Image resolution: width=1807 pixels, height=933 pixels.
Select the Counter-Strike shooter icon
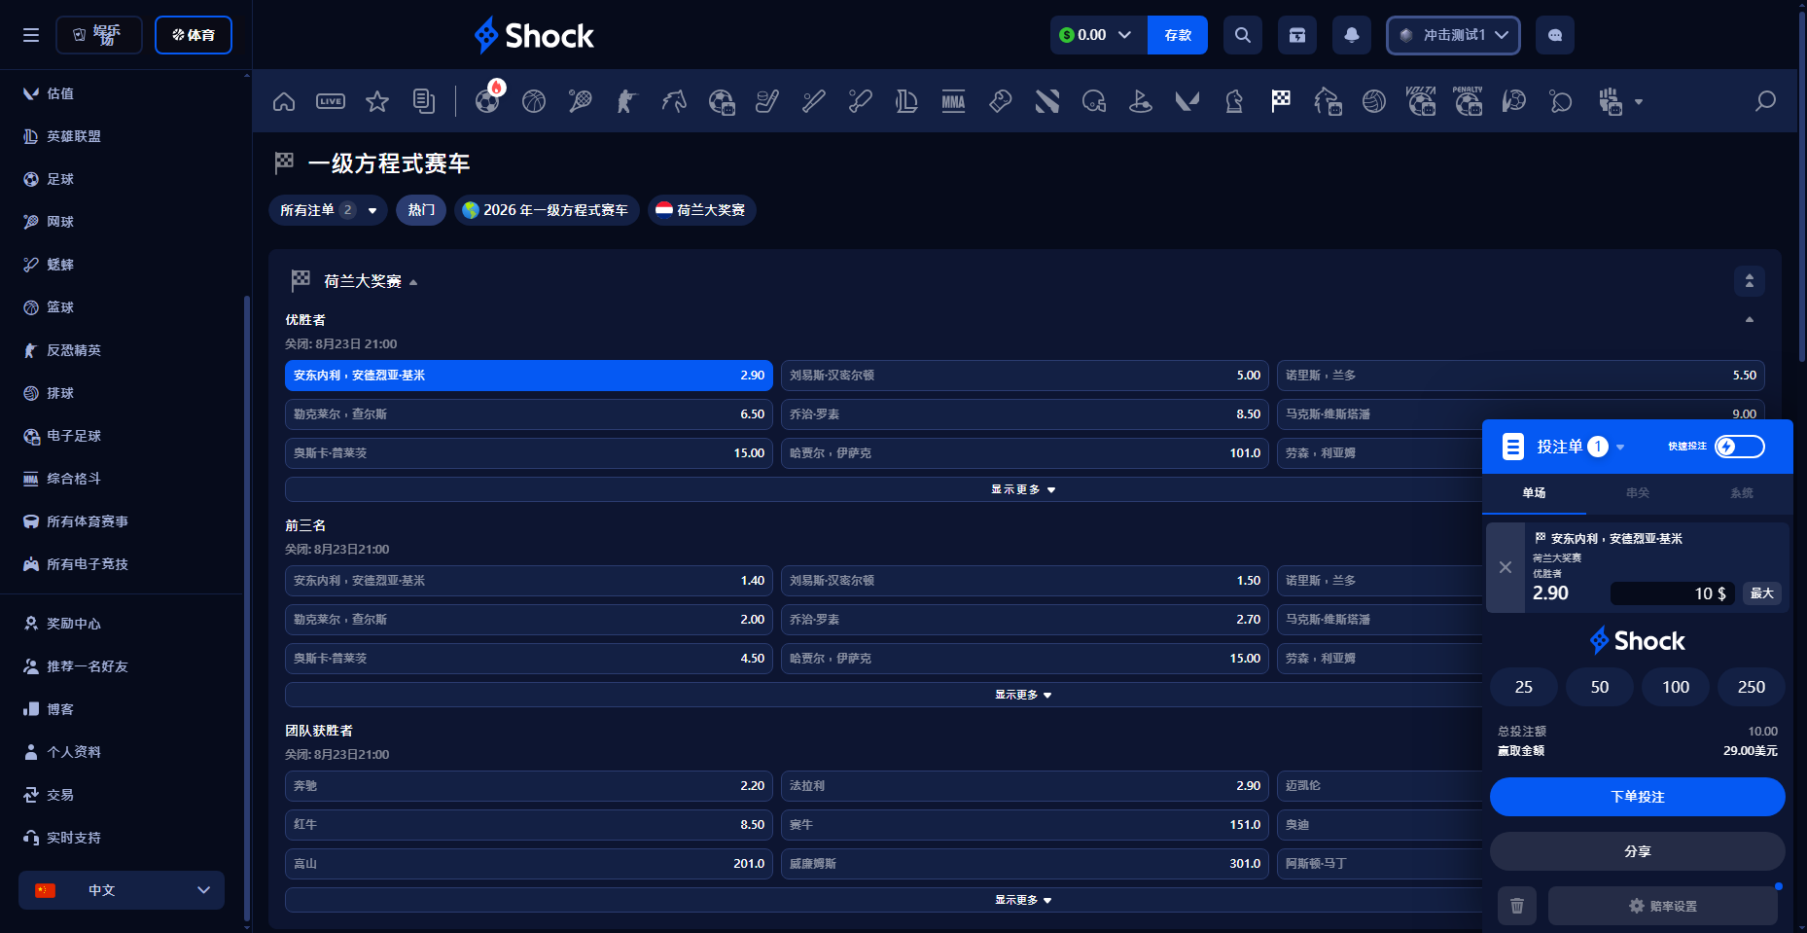tap(627, 101)
